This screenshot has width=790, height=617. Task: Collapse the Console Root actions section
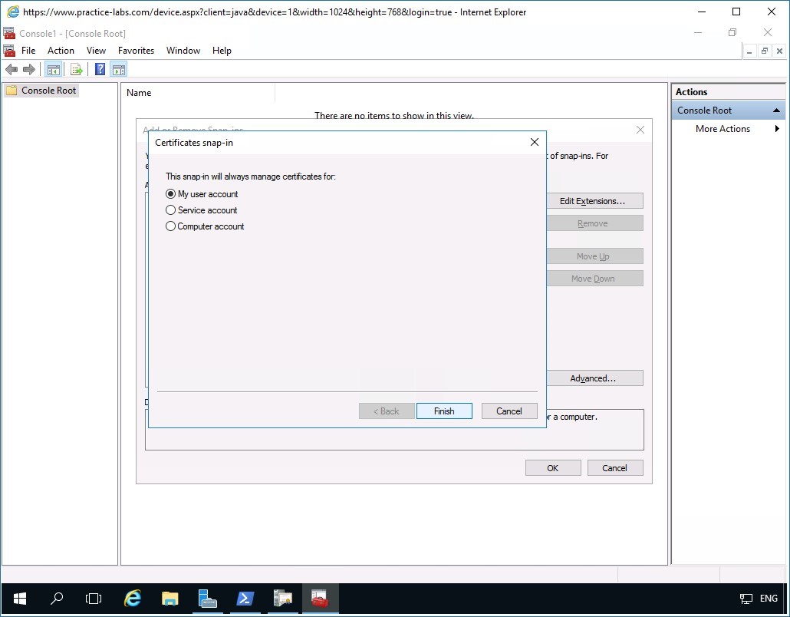coord(776,110)
